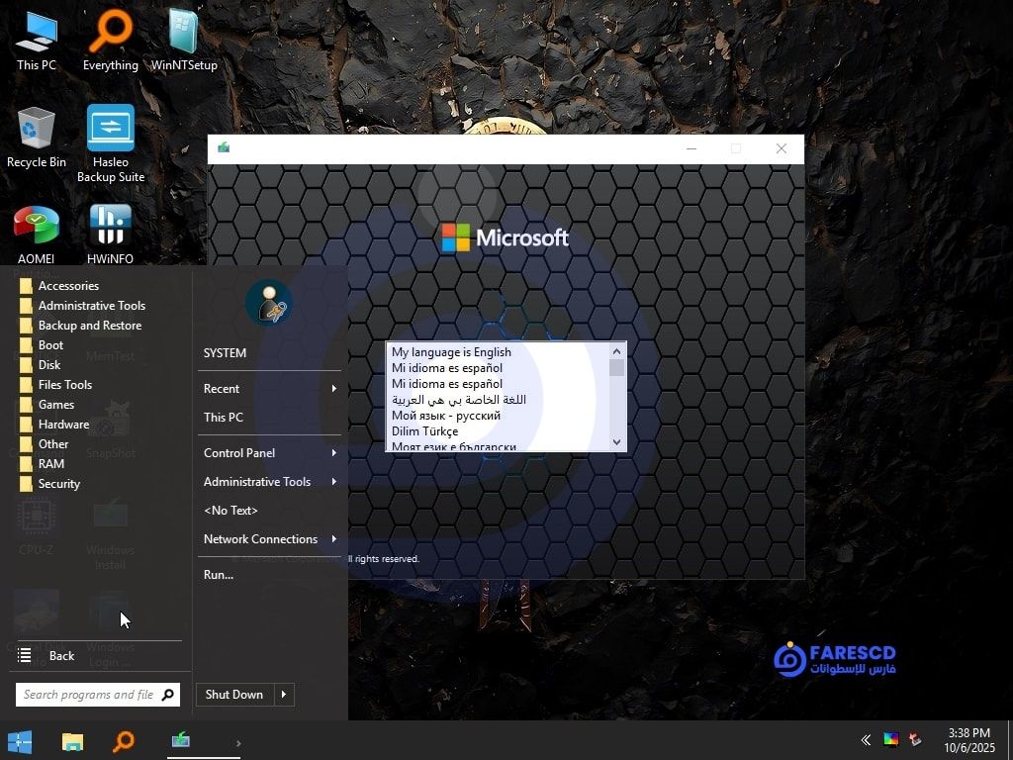Screen dimensions: 1013x760
Task: Select the Backup and Restore folder
Action: [x=89, y=326]
